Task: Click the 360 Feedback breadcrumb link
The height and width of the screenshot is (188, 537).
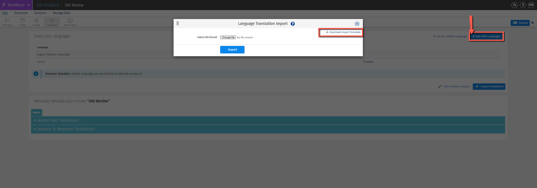Action: (47, 5)
